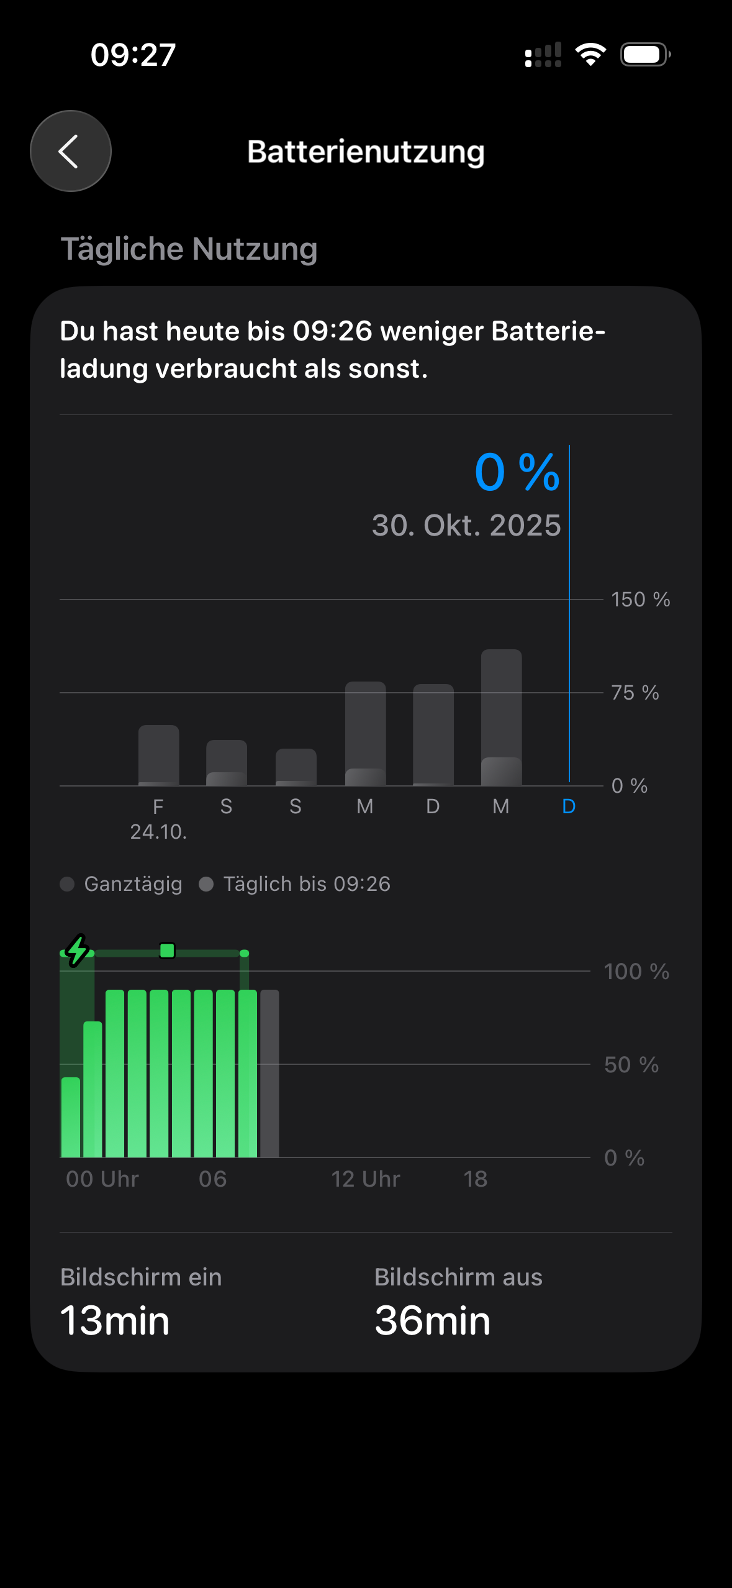The height and width of the screenshot is (1588, 732).
Task: Tap the 09:27 clock in status bar
Action: click(x=133, y=55)
